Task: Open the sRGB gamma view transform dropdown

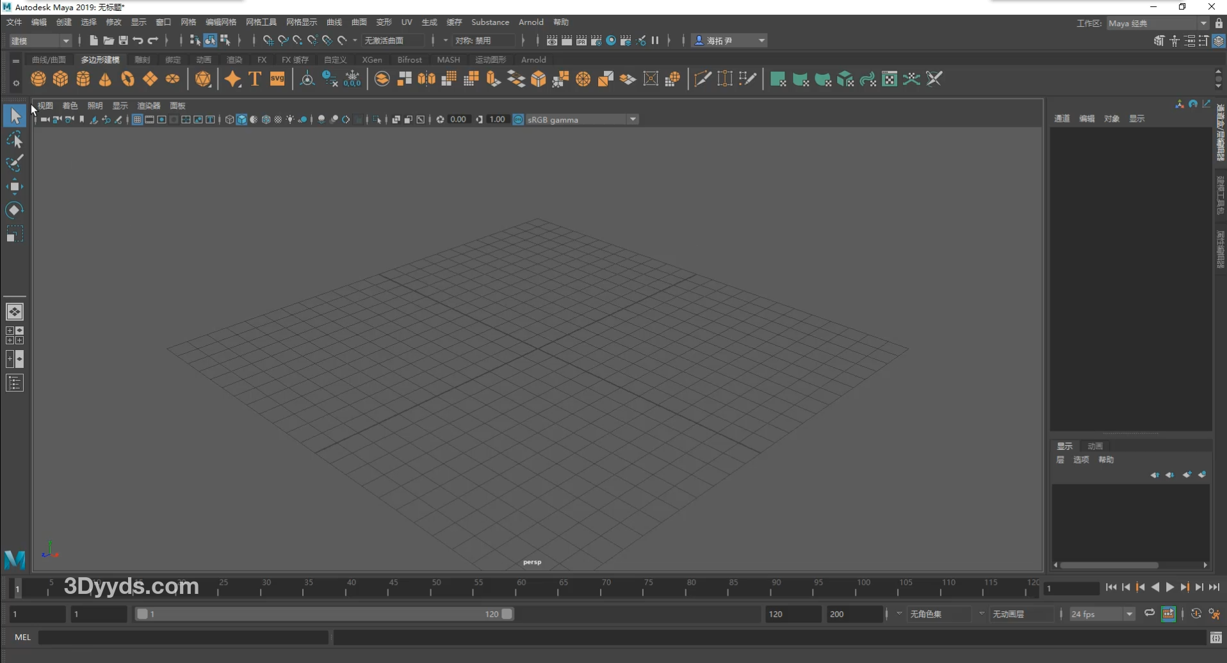Action: click(x=632, y=120)
